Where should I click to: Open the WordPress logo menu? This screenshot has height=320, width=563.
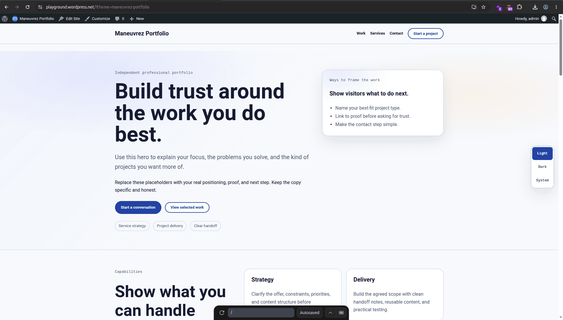pos(5,18)
